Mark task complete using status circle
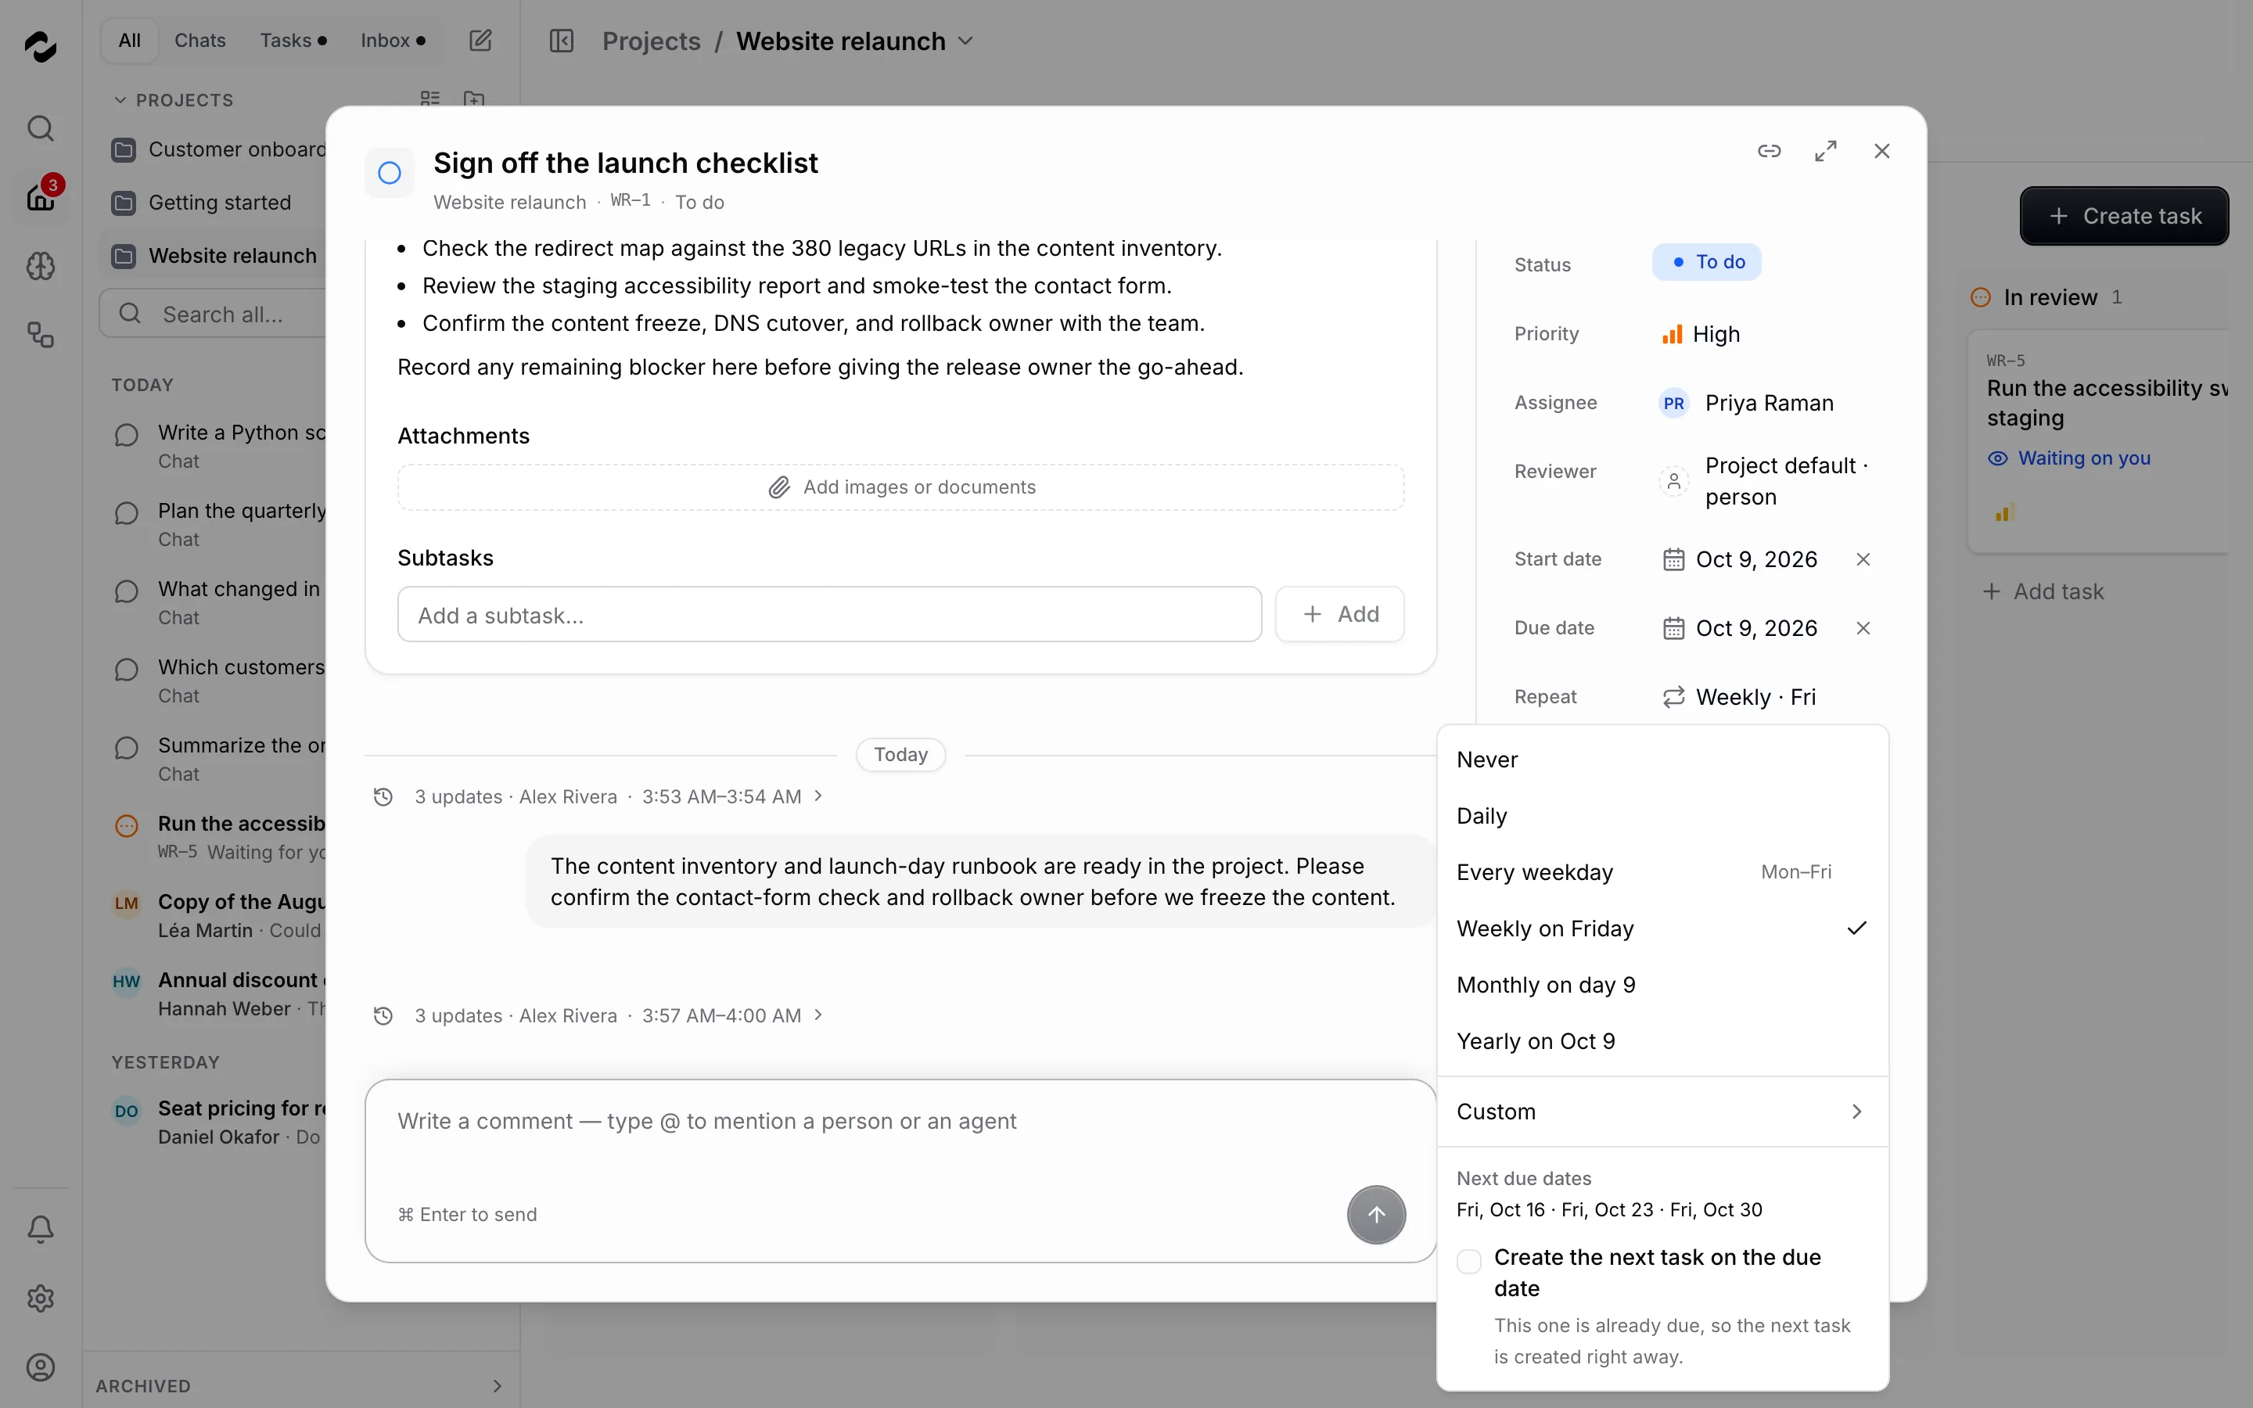 pos(389,172)
